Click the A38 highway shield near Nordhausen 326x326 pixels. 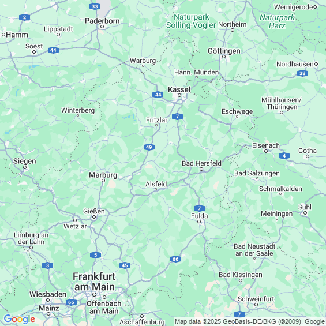(x=302, y=73)
